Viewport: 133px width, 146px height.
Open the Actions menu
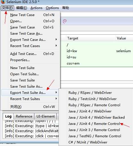coord(37,8)
